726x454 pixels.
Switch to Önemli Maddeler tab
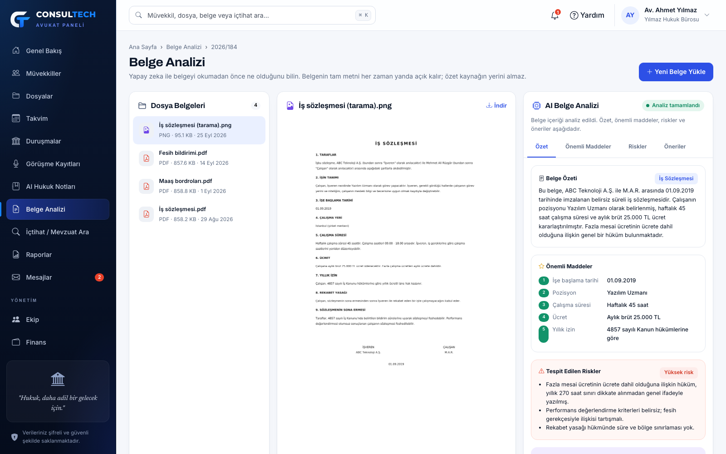pyautogui.click(x=588, y=147)
